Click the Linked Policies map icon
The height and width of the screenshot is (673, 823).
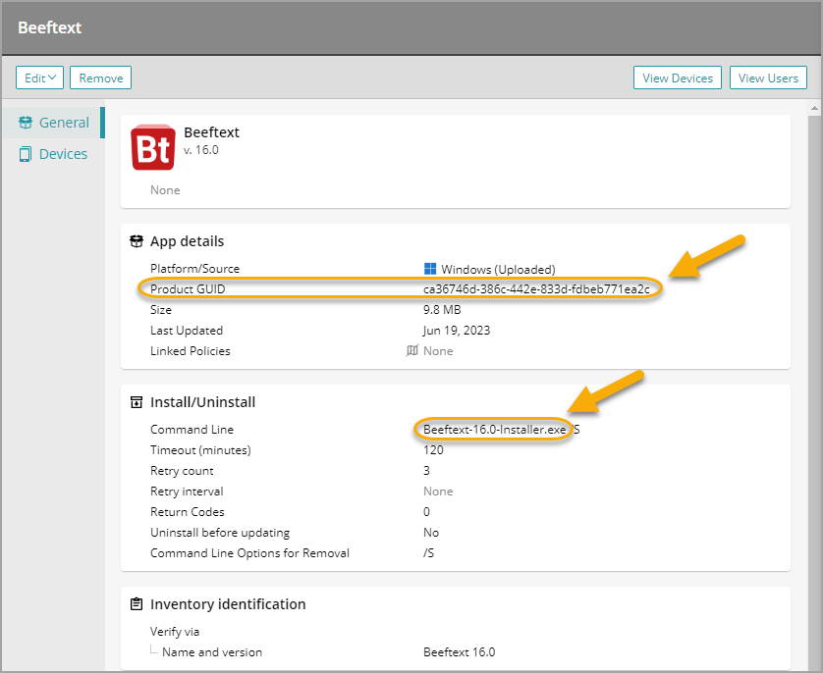[412, 351]
